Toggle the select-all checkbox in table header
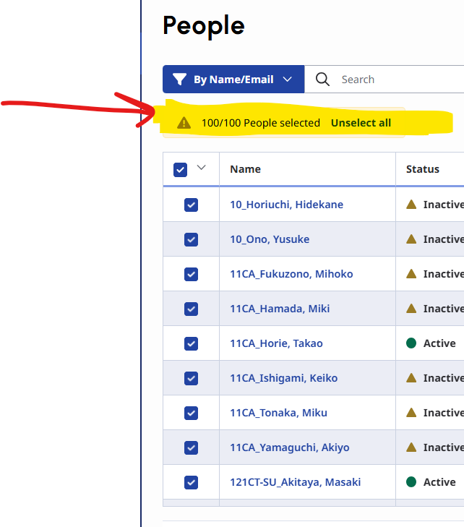 180,170
